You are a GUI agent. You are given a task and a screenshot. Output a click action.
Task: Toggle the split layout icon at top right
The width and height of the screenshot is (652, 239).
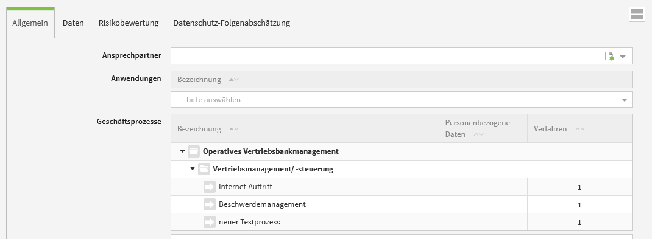(x=637, y=14)
